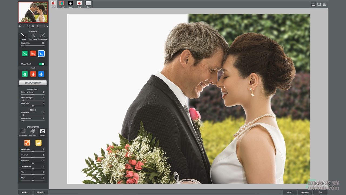The image size is (346, 195).
Task: Click the Saturation slider
Action: coord(33,163)
